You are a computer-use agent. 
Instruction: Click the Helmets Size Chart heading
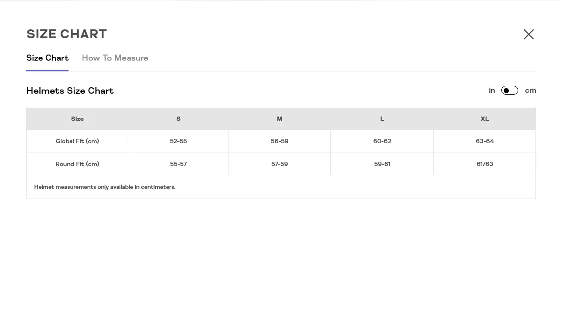(70, 91)
